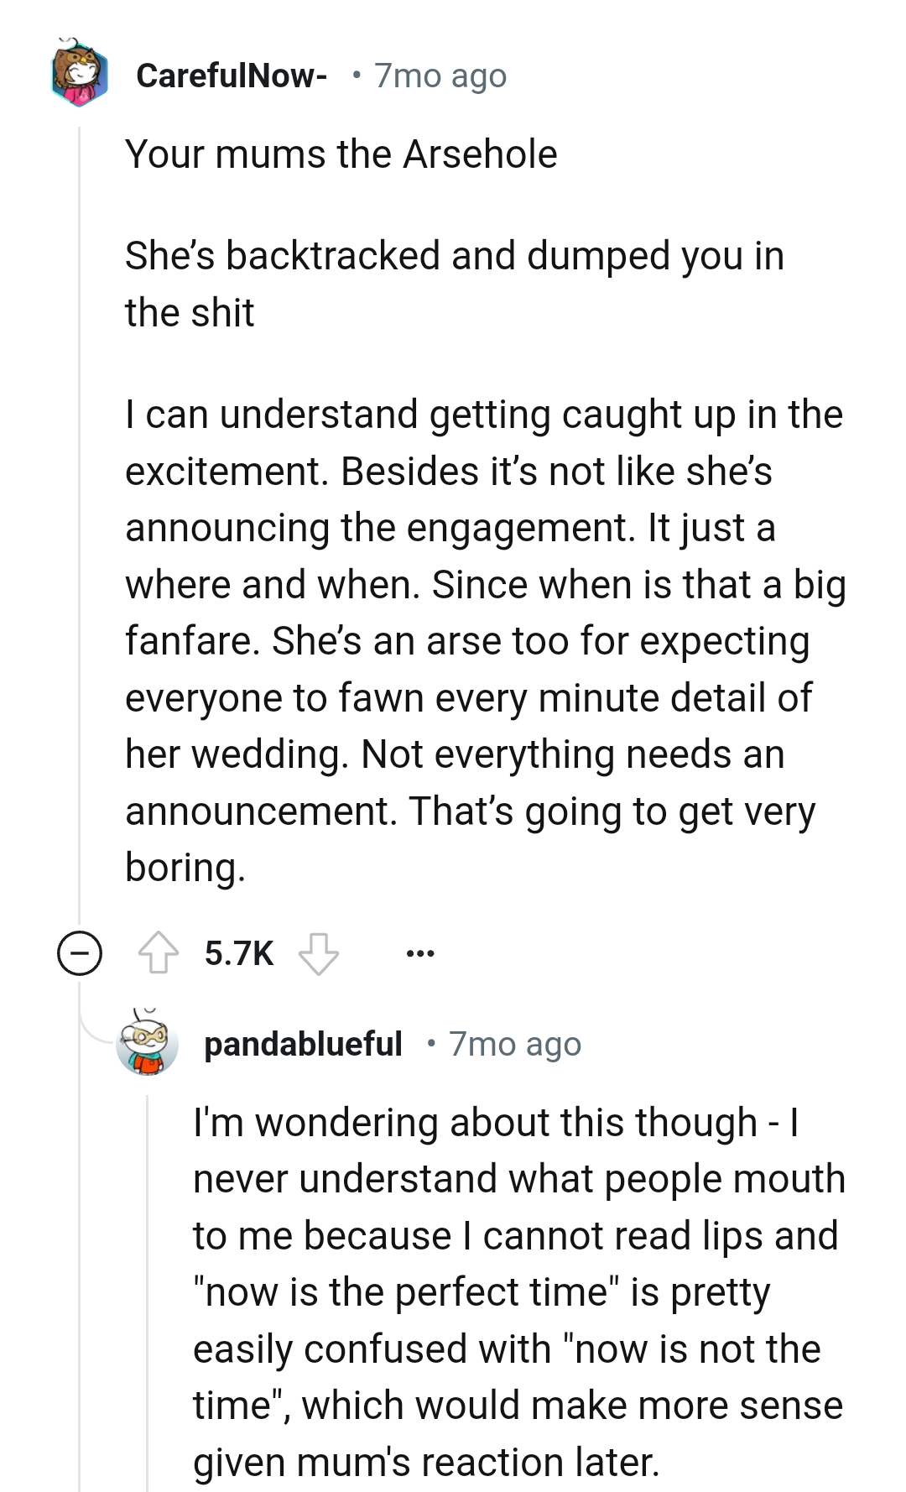
Task: Click the CarefulNow- comment's 7mo ago timestamp
Action: (440, 76)
